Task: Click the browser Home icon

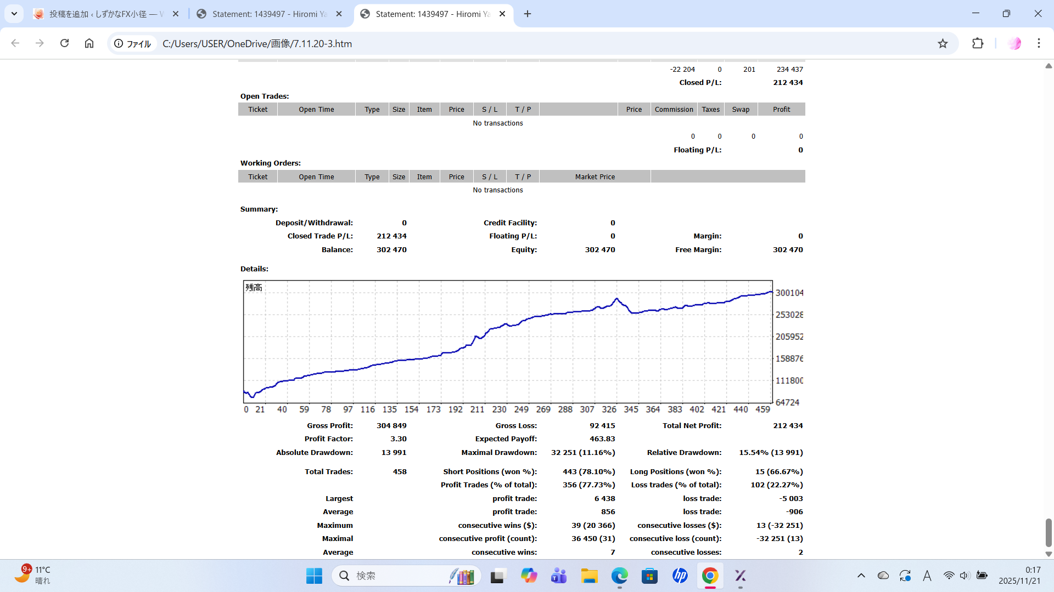Action: click(89, 43)
